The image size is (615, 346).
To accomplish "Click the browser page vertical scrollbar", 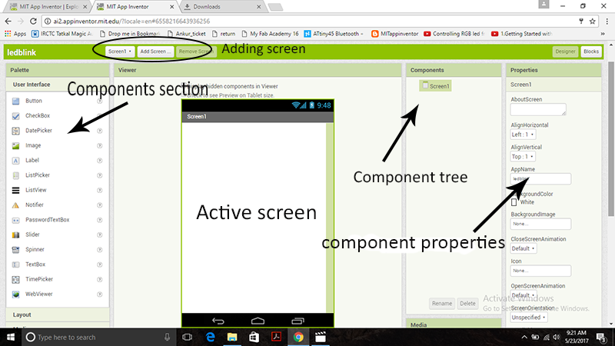I will (610, 138).
